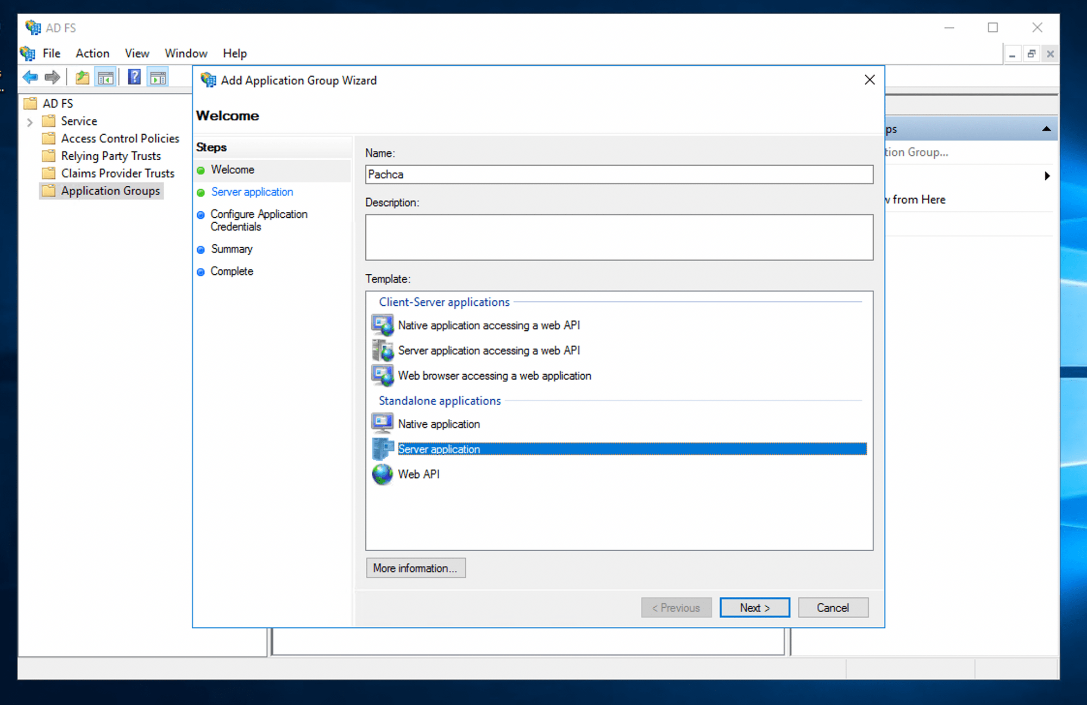Click the forward arrow toolbar icon

(52, 78)
